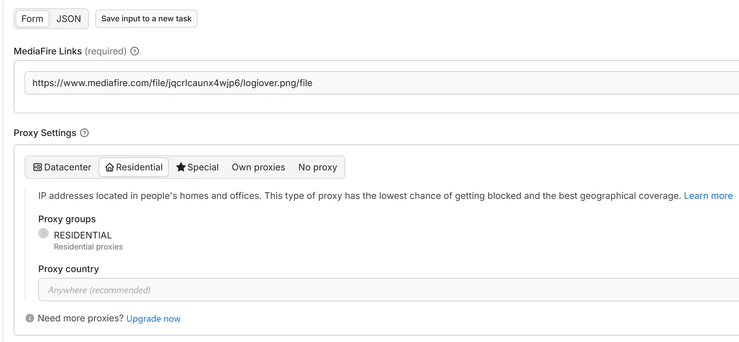Open the Learn more link about residential proxies
The height and width of the screenshot is (342, 739).
[708, 196]
